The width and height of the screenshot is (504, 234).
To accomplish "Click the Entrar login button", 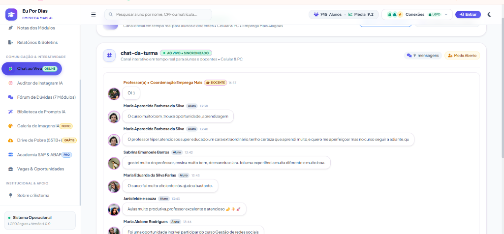I will click(468, 14).
